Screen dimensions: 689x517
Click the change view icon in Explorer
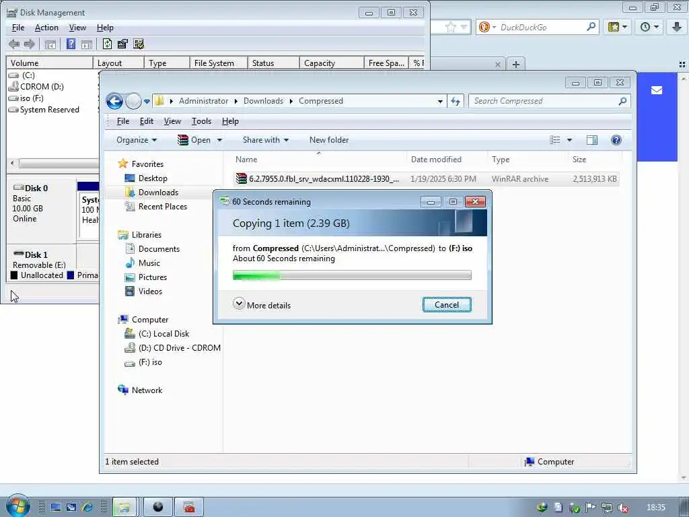555,140
